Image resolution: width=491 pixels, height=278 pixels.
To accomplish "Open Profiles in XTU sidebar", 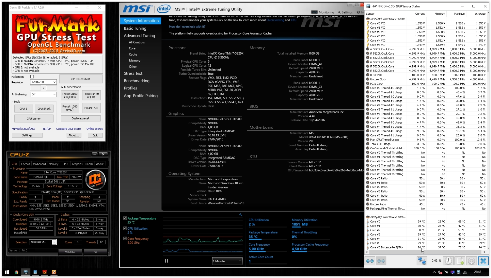I will point(130,88).
